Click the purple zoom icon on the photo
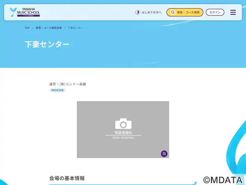Viewport: 246px width, 185px height. (x=164, y=154)
